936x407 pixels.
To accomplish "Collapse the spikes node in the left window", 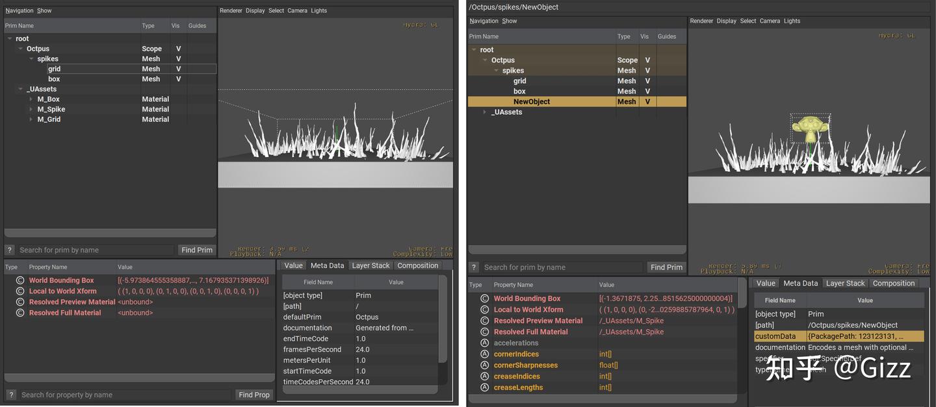I will (x=31, y=59).
